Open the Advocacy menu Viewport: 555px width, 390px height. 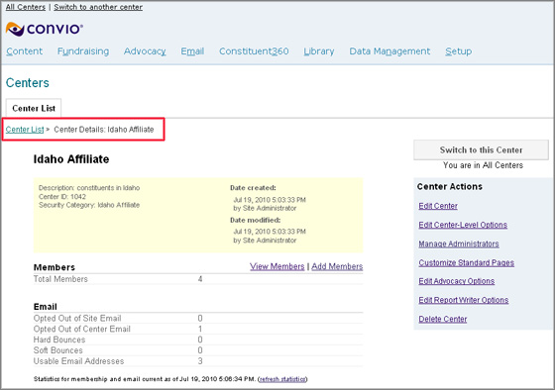coord(145,51)
